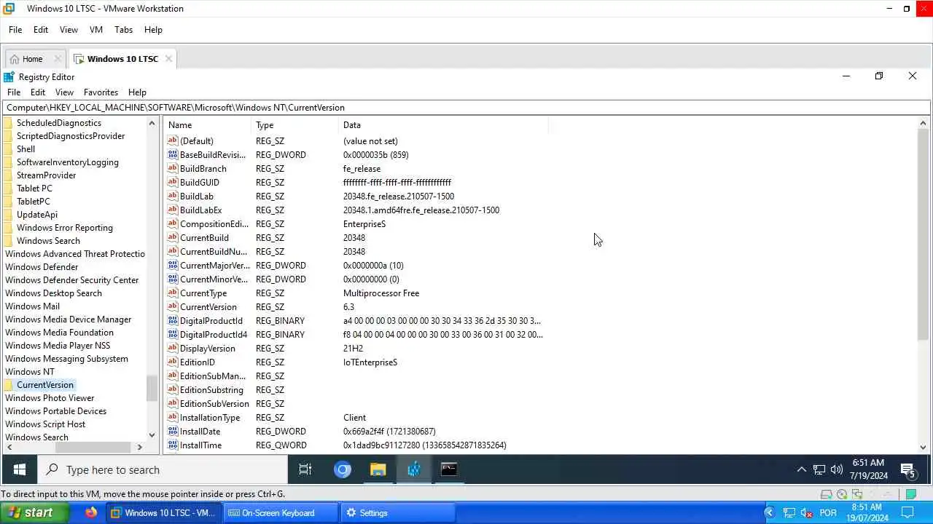This screenshot has width=933, height=524.
Task: Click the VMware Workstation title bar icon
Action: coord(9,9)
